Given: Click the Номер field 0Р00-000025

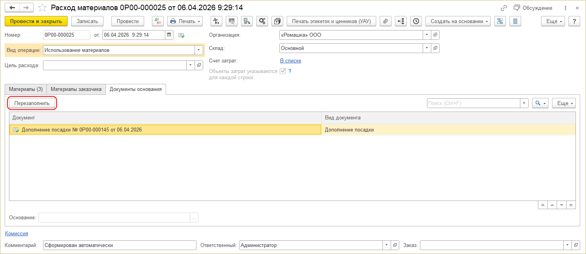Looking at the screenshot, I should (66, 35).
